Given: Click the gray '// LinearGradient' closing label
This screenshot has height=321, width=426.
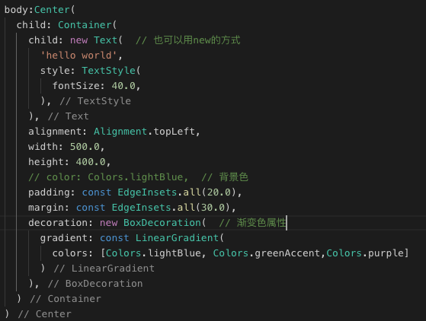Looking at the screenshot, I should (x=104, y=269).
